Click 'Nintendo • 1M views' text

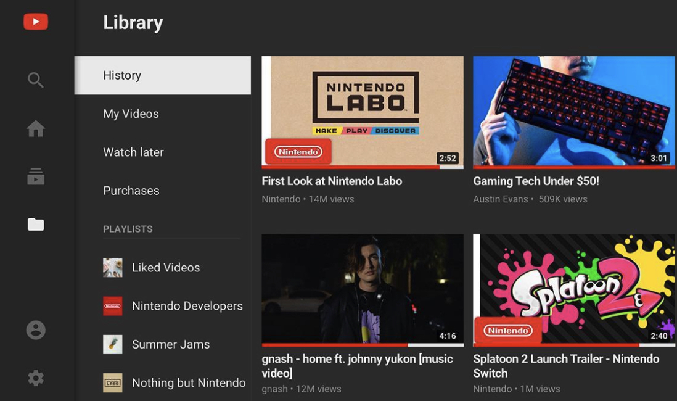pyautogui.click(x=517, y=389)
